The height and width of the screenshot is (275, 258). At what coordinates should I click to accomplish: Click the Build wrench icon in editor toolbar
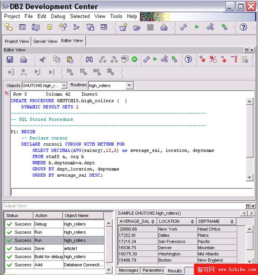coord(147,59)
